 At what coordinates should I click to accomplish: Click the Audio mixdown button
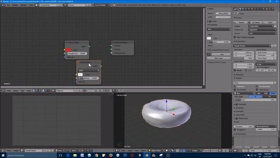coord(269,22)
